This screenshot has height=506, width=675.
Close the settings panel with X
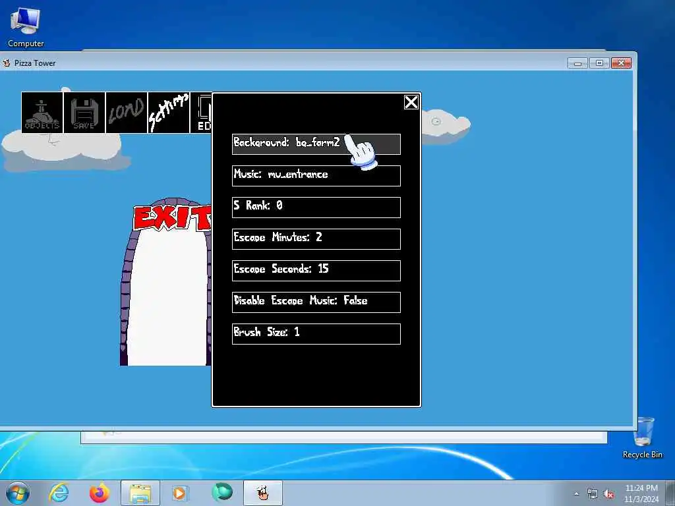click(x=411, y=102)
